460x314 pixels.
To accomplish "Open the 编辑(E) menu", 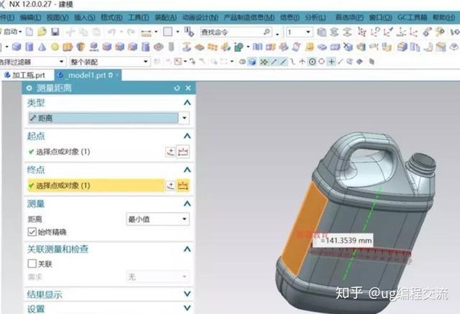I will tap(30, 18).
